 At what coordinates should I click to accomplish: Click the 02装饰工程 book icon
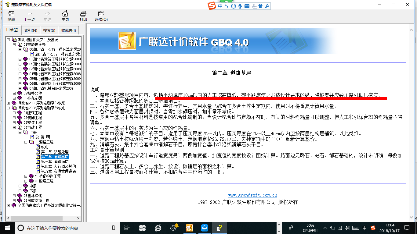click(x=20, y=118)
